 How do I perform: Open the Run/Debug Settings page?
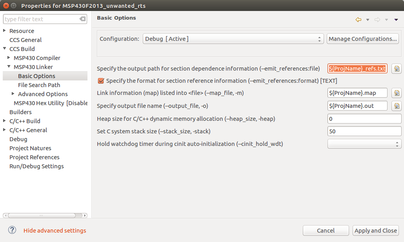click(x=36, y=166)
